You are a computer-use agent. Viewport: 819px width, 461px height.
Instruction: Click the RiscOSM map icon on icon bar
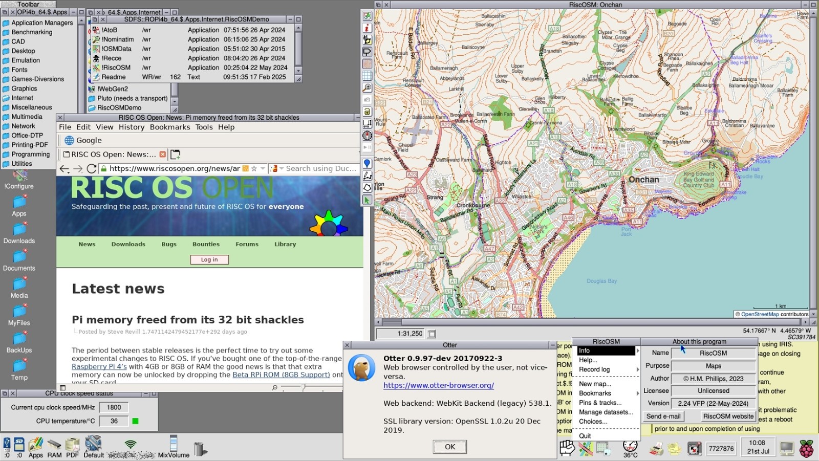(x=586, y=449)
